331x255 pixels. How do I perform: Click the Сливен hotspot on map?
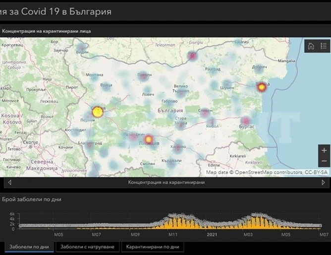point(205,113)
